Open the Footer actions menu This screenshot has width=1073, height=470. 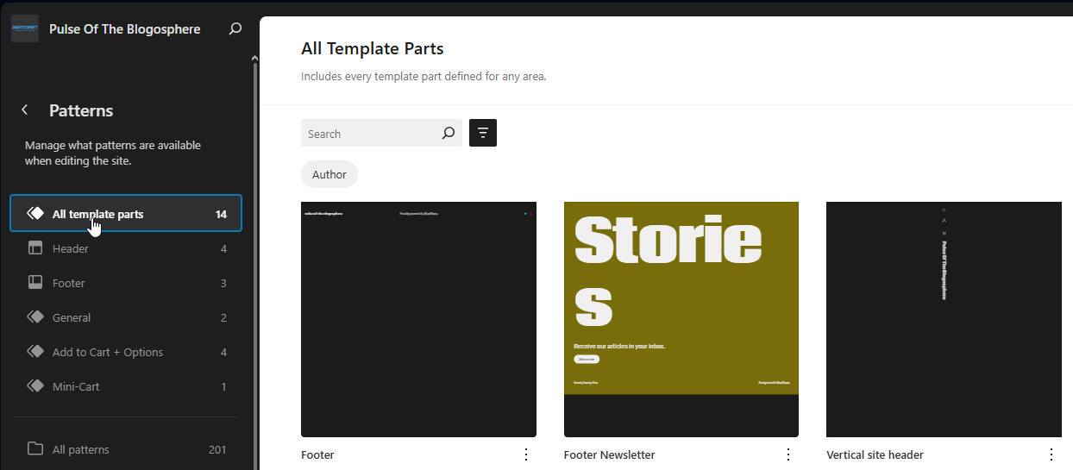pos(526,454)
